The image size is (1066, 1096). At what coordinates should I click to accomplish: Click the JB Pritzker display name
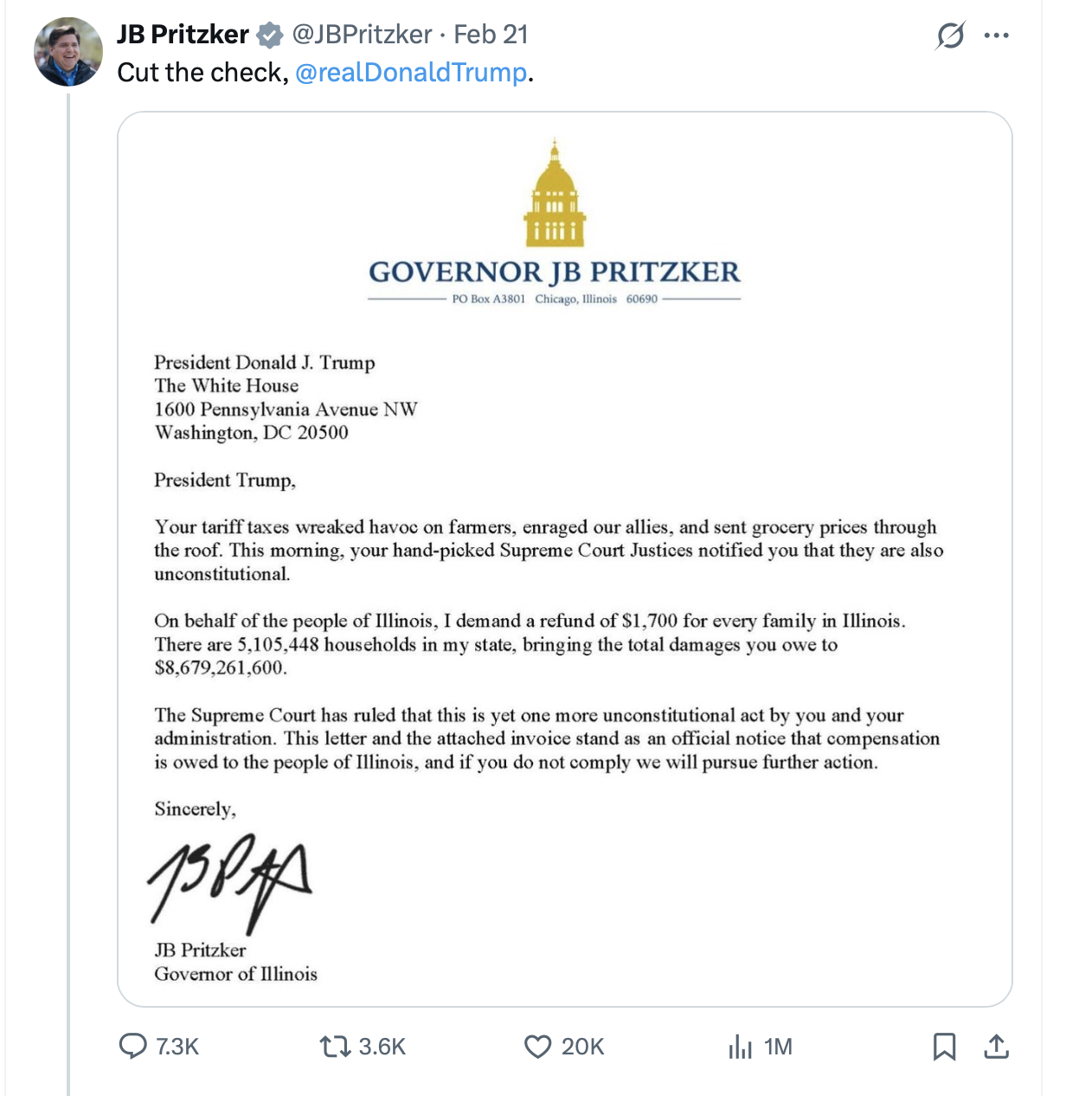(x=183, y=35)
